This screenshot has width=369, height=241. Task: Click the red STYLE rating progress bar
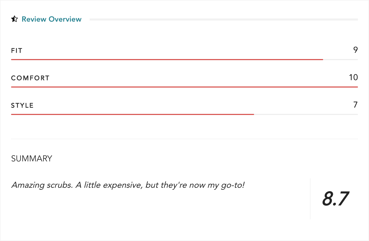133,114
